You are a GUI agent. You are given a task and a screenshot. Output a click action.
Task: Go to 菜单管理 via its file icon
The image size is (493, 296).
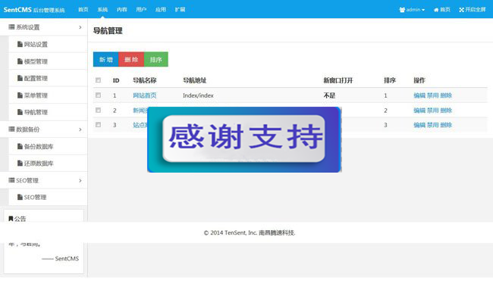20,95
